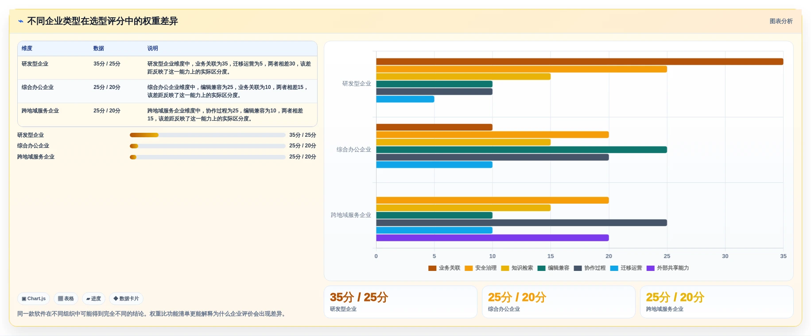Toggle 外部共享能力 legend color swatch

click(650, 268)
